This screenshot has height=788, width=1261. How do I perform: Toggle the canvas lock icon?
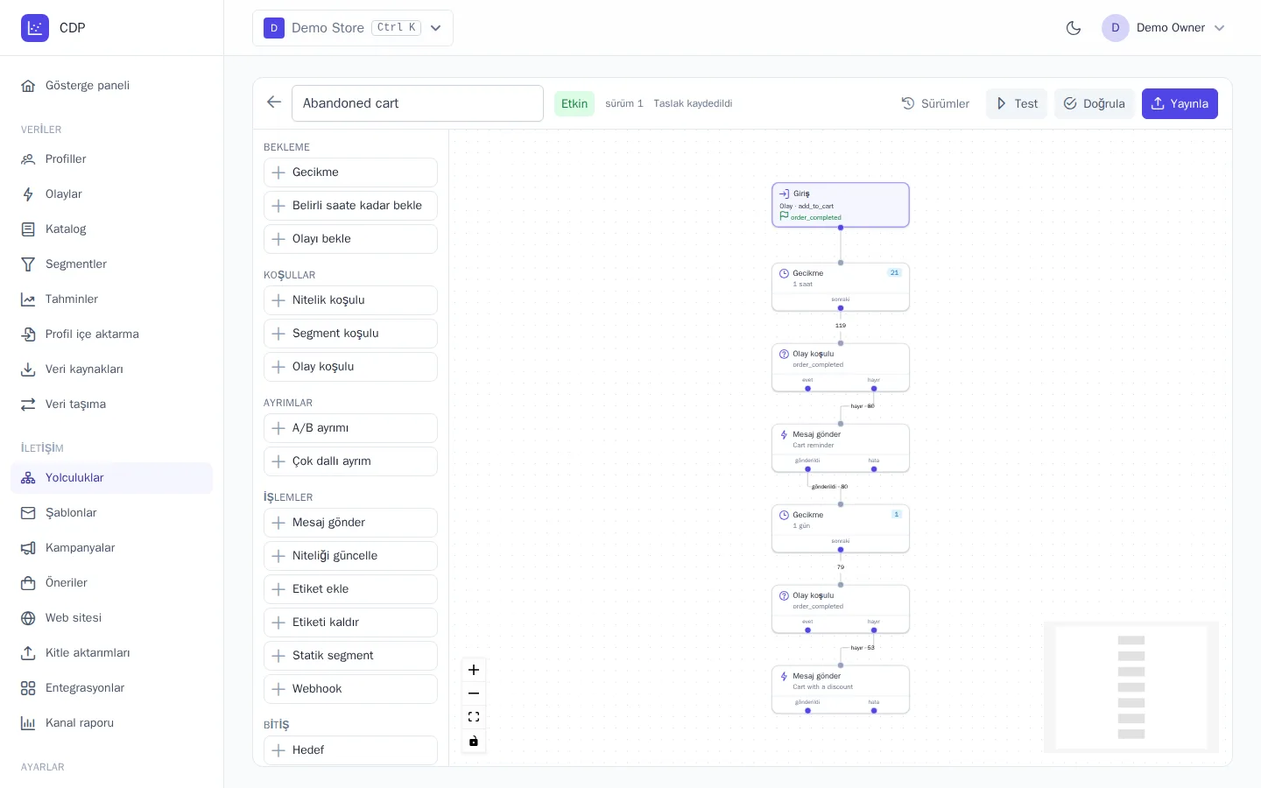(474, 741)
